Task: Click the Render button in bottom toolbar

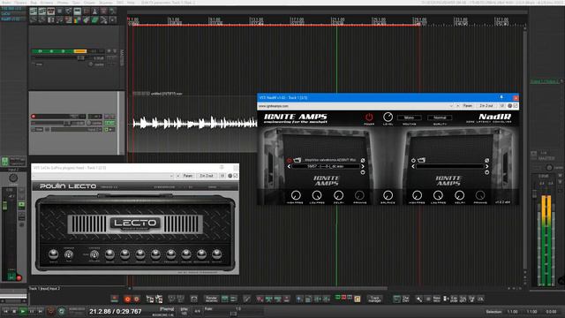Action: (211, 299)
